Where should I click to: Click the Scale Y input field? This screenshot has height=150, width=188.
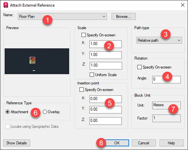coord(105,55)
